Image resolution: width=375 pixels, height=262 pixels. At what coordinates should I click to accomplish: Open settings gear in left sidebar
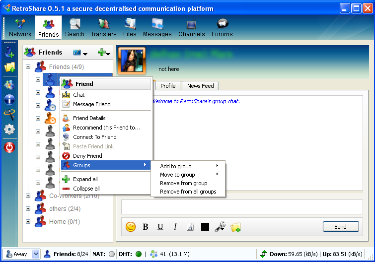(9, 130)
